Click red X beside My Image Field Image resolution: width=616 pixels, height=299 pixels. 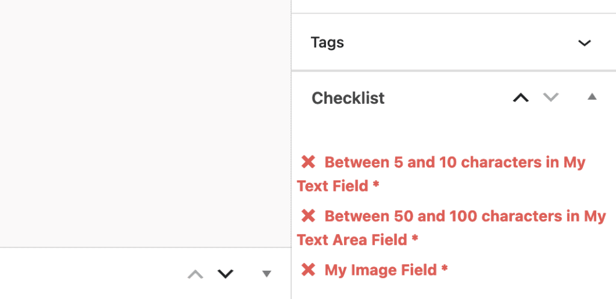point(308,270)
